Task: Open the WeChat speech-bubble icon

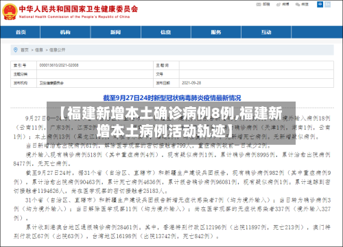Action: pos(298,4)
